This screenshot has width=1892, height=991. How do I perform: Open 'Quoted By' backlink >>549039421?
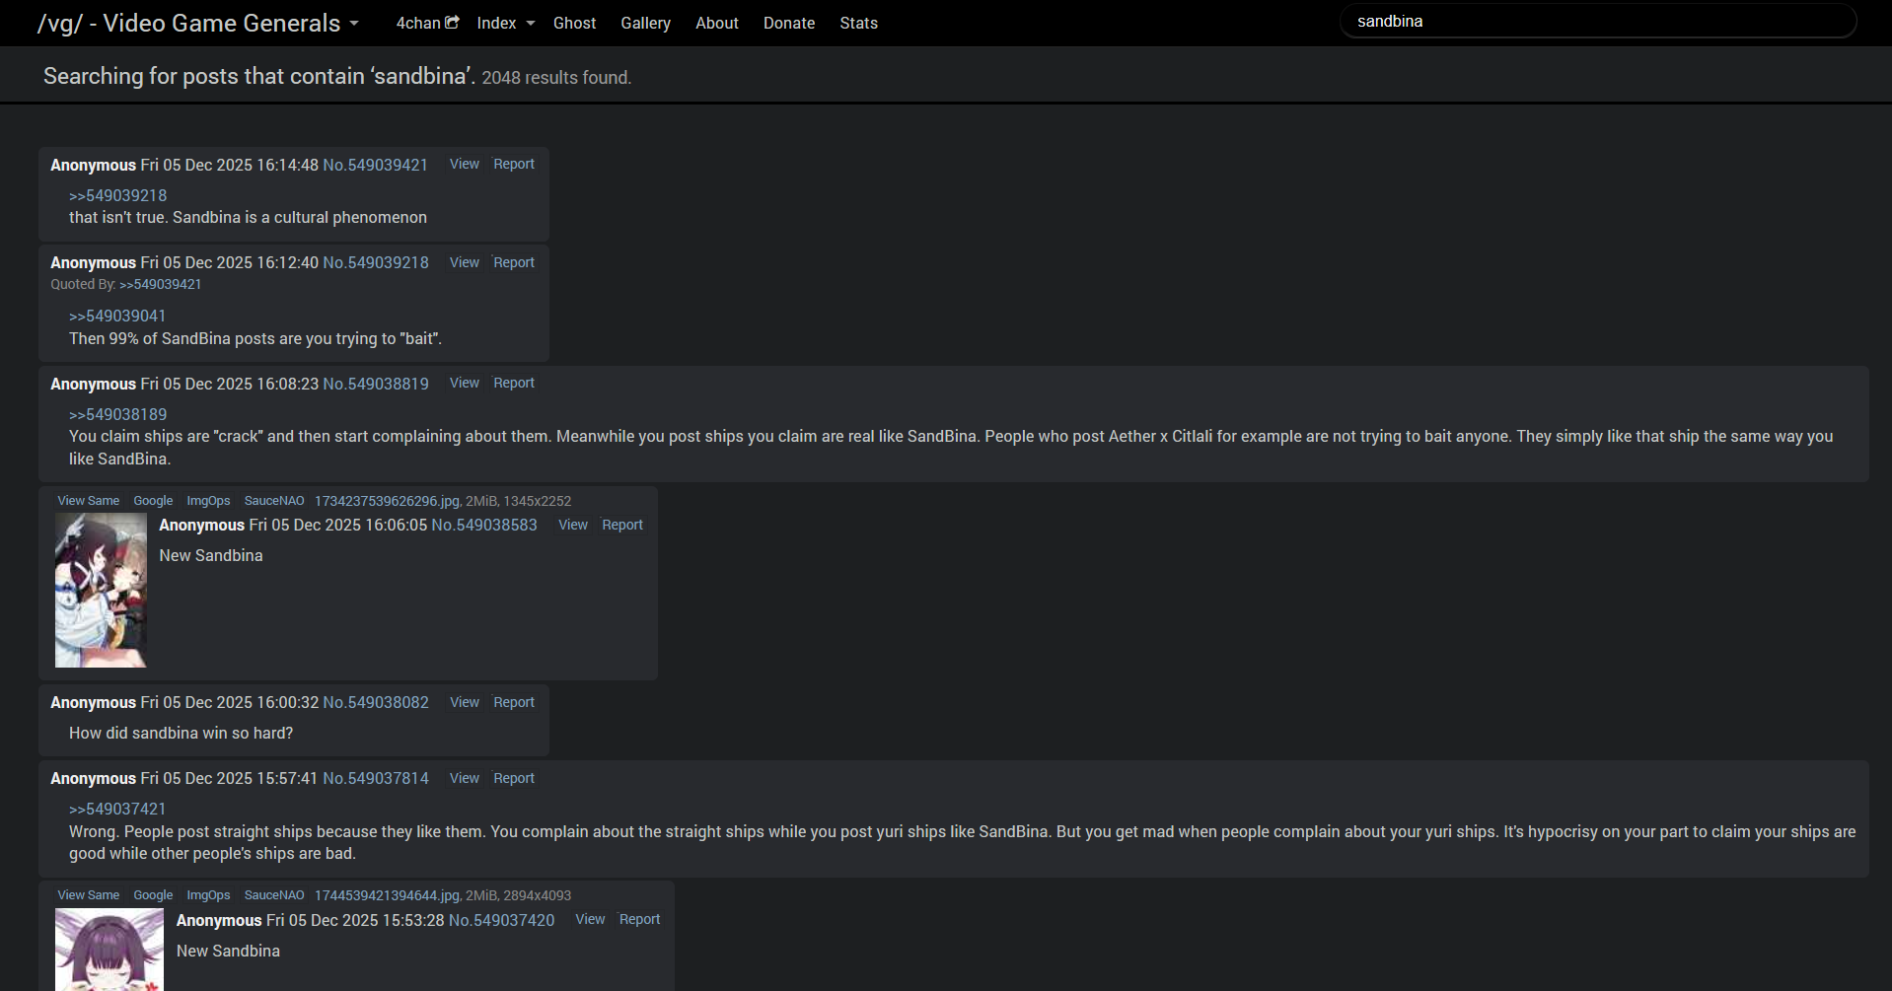(x=161, y=284)
